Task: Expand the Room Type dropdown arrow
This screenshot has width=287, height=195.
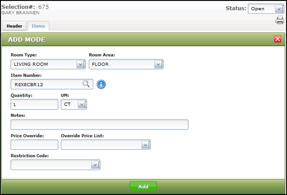Action: (x=81, y=65)
